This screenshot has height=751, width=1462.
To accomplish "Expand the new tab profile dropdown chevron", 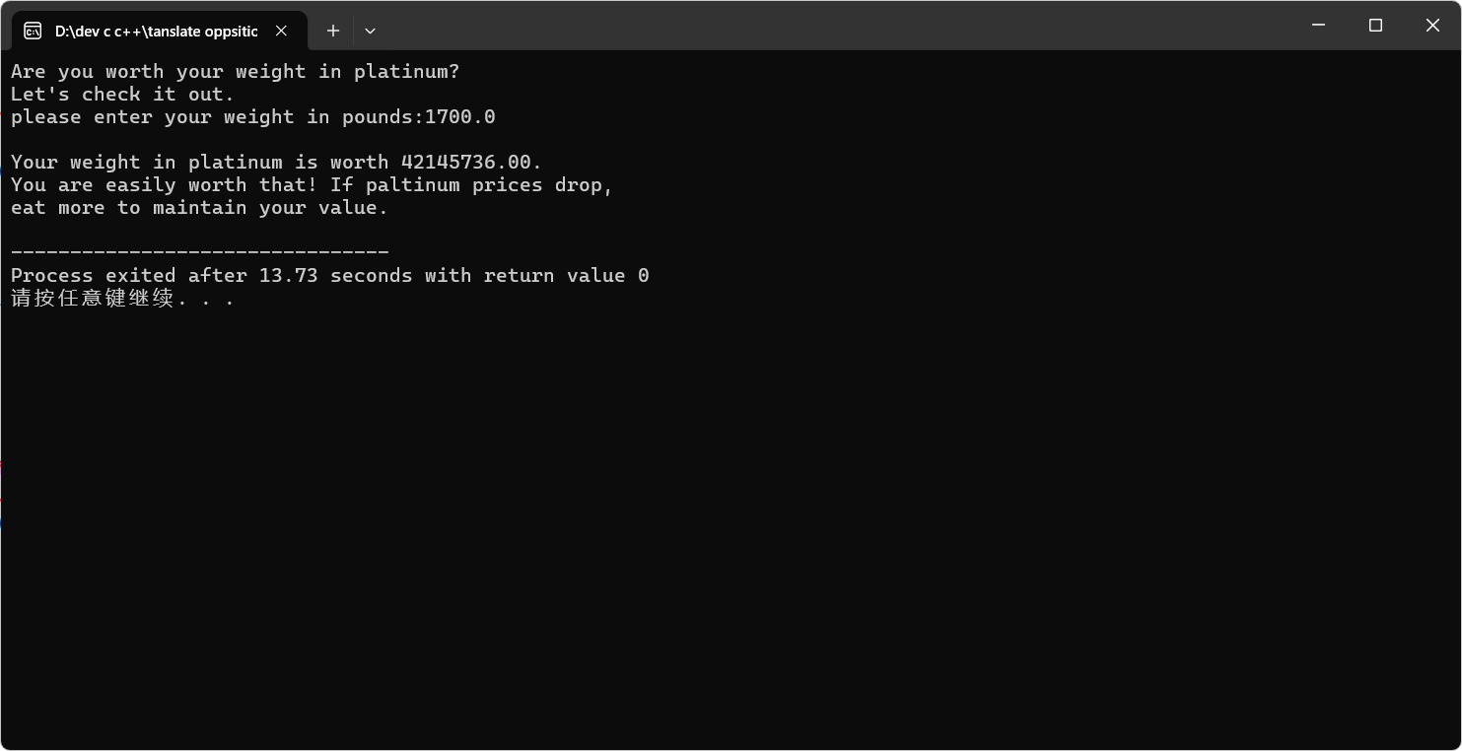I will tap(370, 31).
